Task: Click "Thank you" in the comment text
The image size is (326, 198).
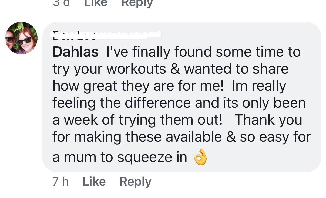Action: pyautogui.click(x=268, y=120)
